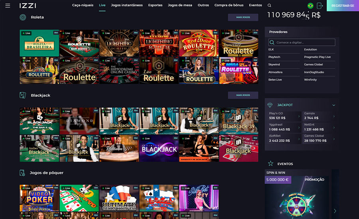Expand the Play'n GO jackpot arrow
This screenshot has height=219, width=359.
click(x=299, y=116)
